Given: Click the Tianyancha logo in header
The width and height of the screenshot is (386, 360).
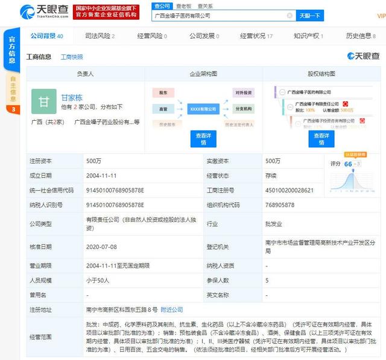Looking at the screenshot, I should [x=44, y=11].
